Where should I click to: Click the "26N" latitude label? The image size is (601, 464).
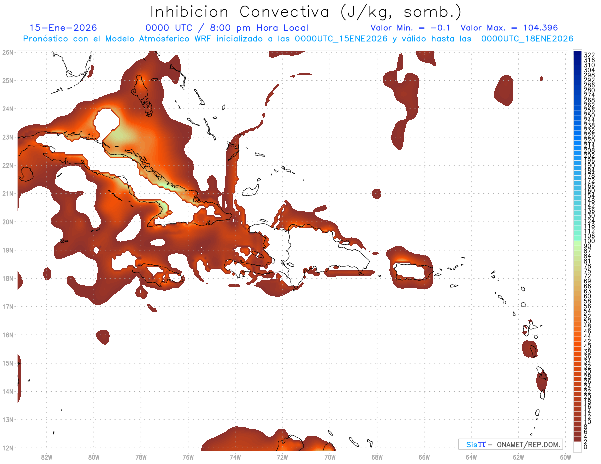(x=8, y=52)
